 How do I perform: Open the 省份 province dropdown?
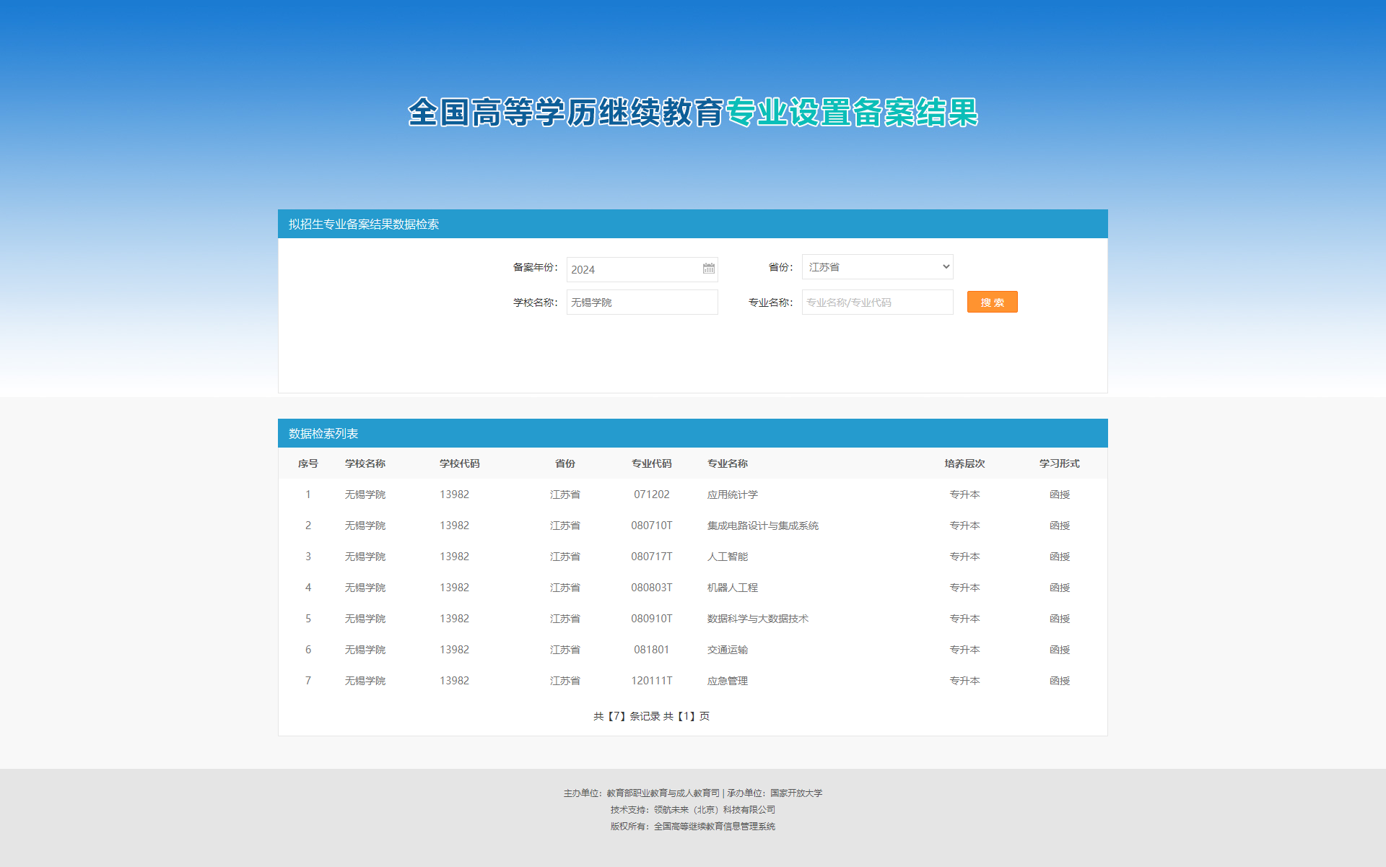coord(877,267)
